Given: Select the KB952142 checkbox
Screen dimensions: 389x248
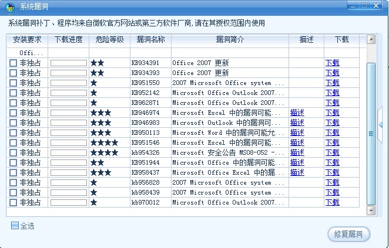Looking at the screenshot, I should [x=13, y=93].
